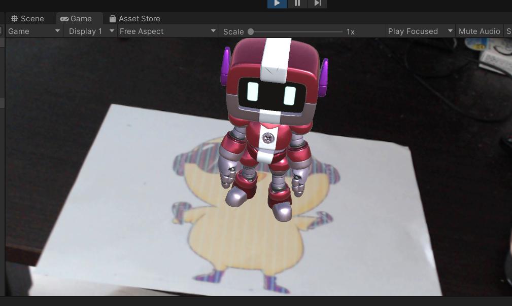The height and width of the screenshot is (306, 512).
Task: Click the middle of the Scale slider track
Action: point(296,31)
